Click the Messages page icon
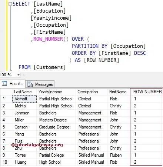Viewport: 163px width, 167px height. tap(30, 84)
